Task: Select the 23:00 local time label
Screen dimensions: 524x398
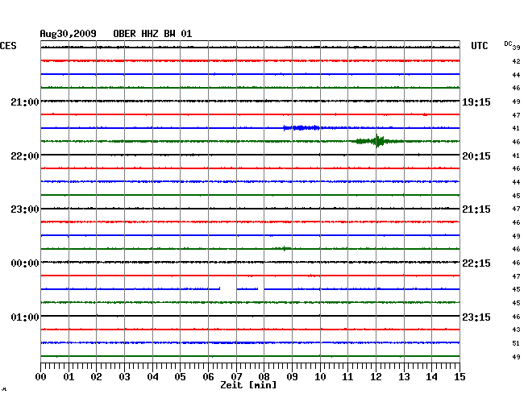Action: click(x=25, y=209)
